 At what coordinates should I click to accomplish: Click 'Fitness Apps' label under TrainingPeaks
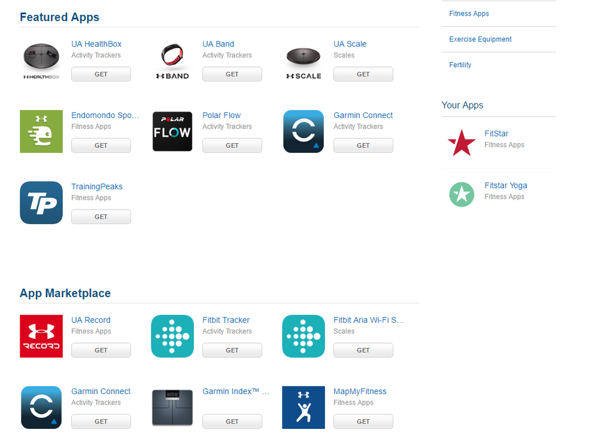pyautogui.click(x=91, y=198)
